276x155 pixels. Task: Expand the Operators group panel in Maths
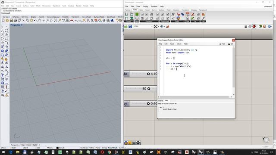pyautogui.click(x=149, y=22)
